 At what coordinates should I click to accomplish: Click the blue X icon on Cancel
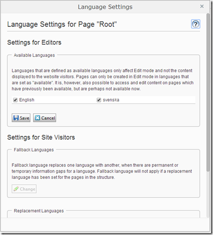click(37, 118)
